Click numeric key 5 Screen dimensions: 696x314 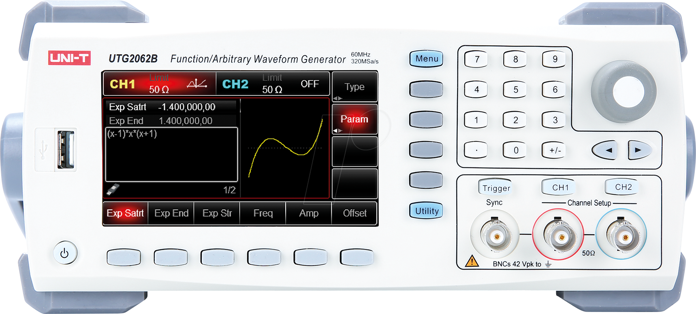(x=515, y=90)
